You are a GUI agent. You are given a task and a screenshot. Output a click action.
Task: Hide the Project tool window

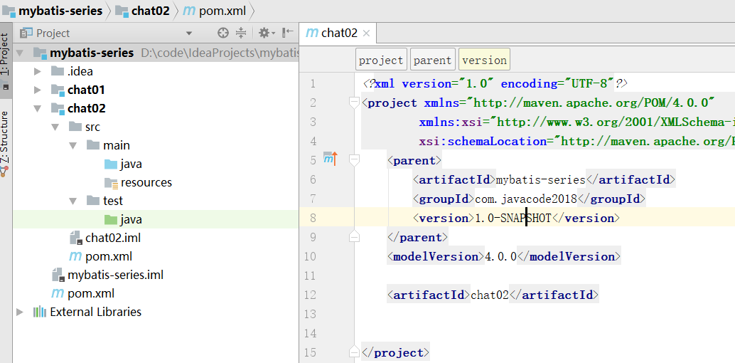(287, 33)
